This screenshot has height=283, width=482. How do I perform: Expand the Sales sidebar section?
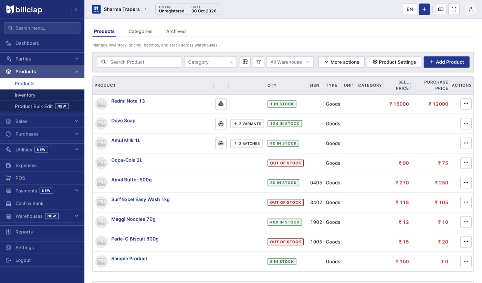point(42,121)
